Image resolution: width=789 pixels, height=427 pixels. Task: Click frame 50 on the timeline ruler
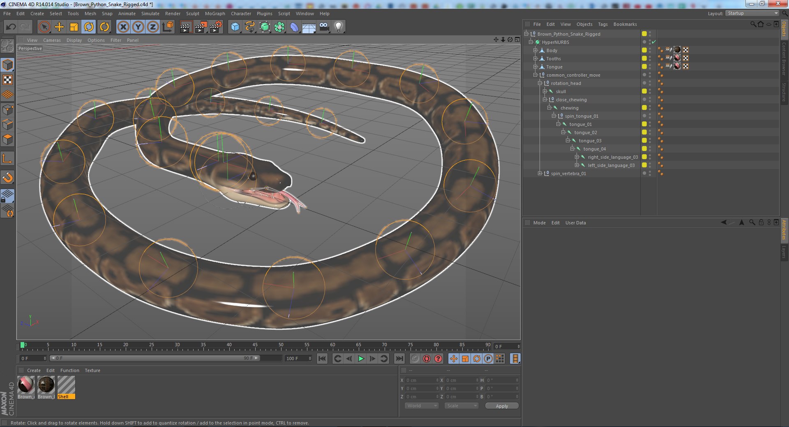(x=281, y=346)
